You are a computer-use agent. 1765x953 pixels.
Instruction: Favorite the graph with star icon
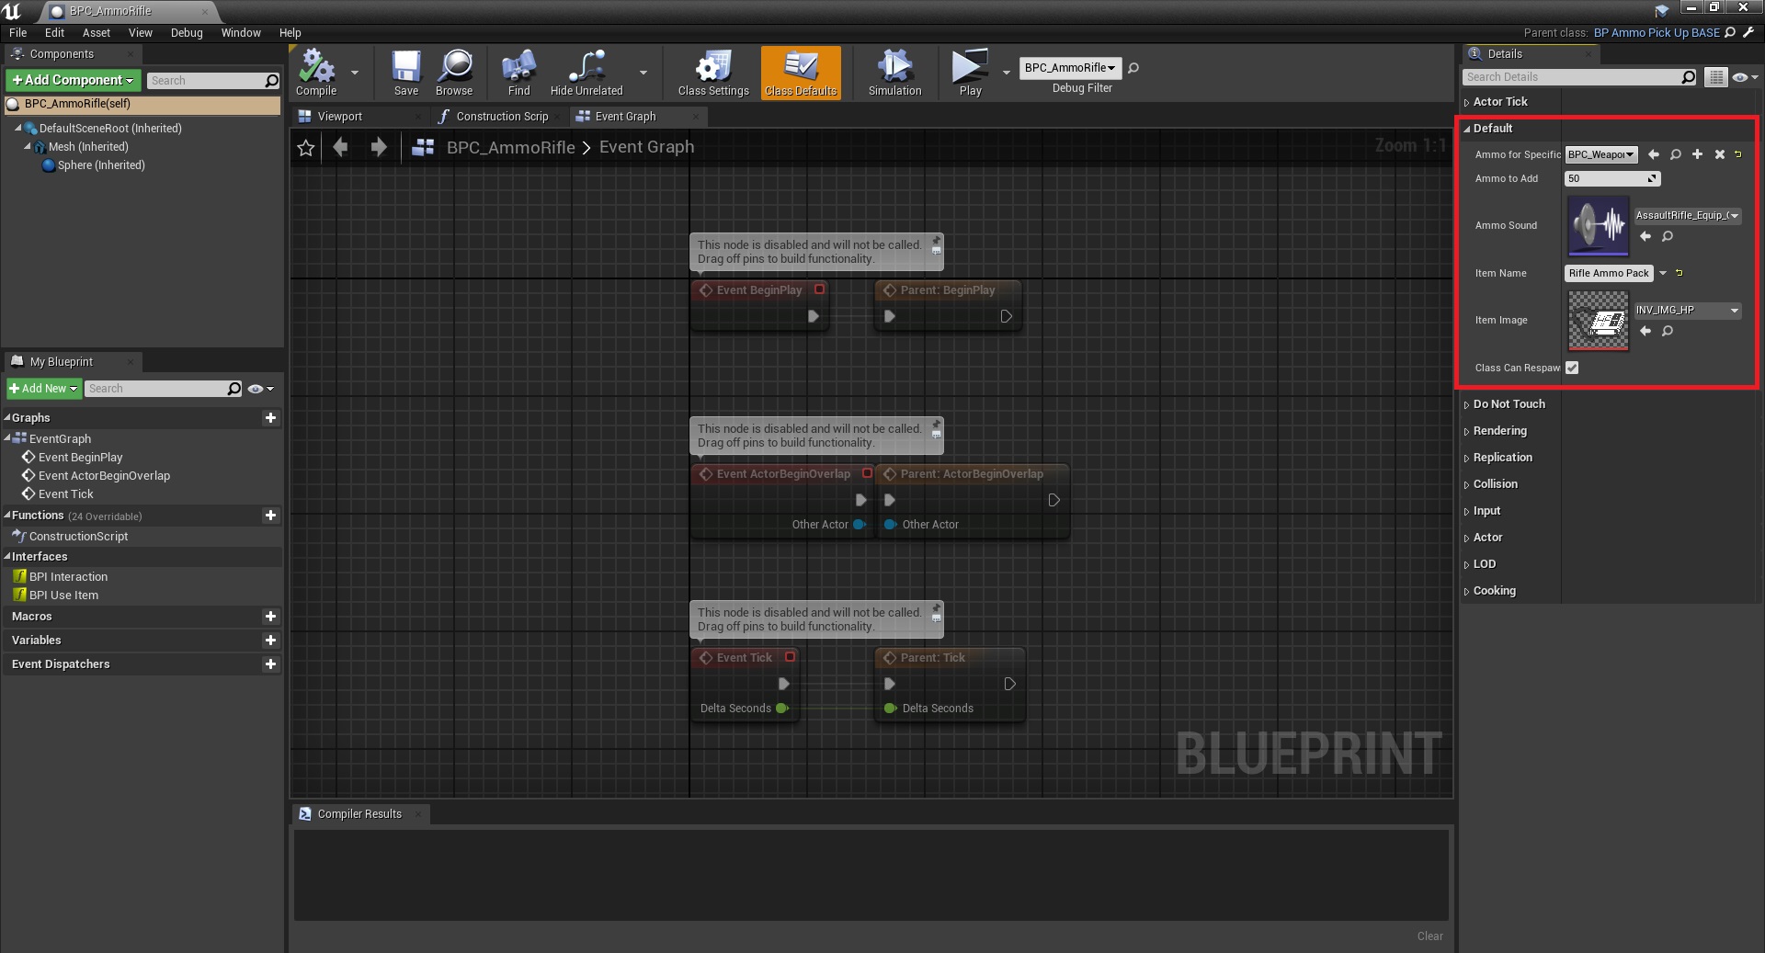pyautogui.click(x=306, y=148)
